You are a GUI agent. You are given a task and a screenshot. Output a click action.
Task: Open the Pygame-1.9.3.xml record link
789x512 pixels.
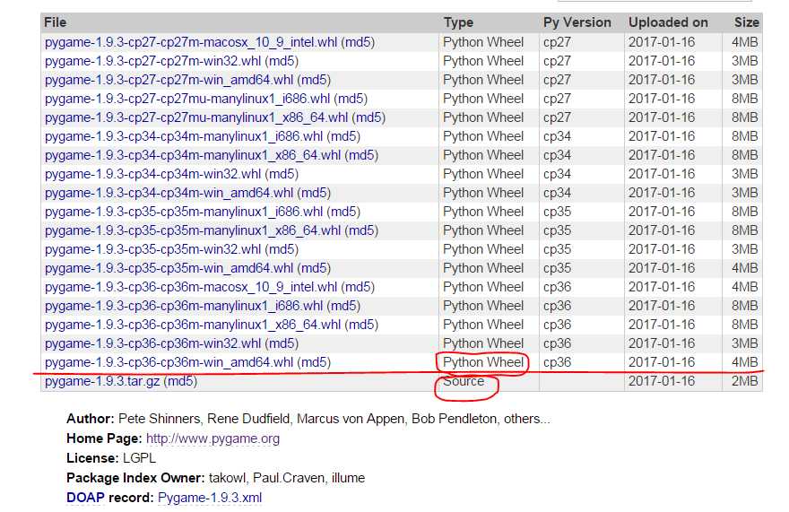210,498
